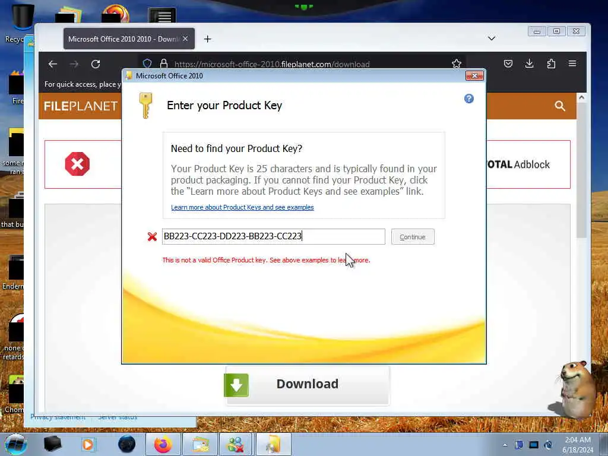The width and height of the screenshot is (608, 456).
Task: Open the Windows Start orb
Action: point(16,444)
